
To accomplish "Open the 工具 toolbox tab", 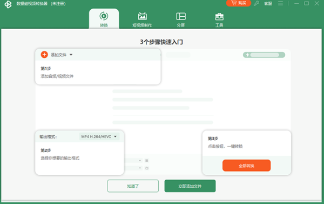I will (x=219, y=20).
